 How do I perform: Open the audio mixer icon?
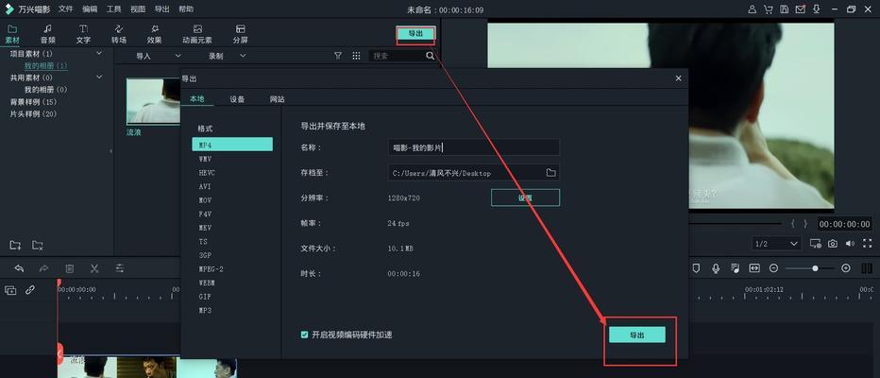tap(736, 268)
